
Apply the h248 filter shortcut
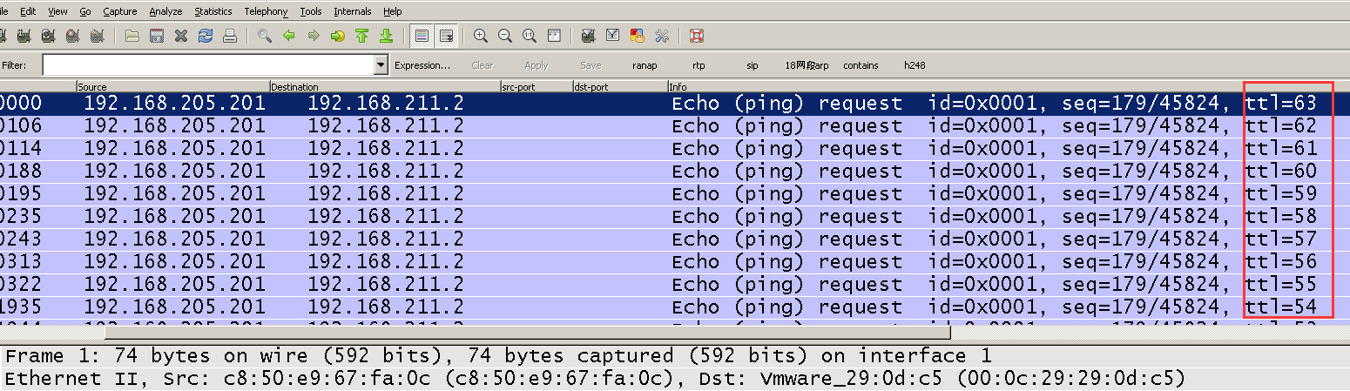915,65
